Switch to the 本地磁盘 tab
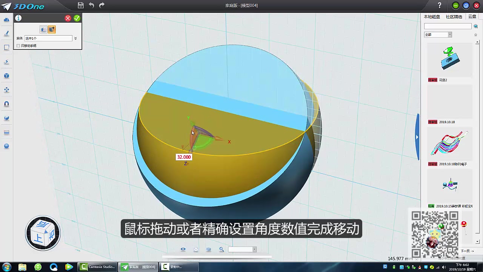Image resolution: width=483 pixels, height=272 pixels. point(432,17)
